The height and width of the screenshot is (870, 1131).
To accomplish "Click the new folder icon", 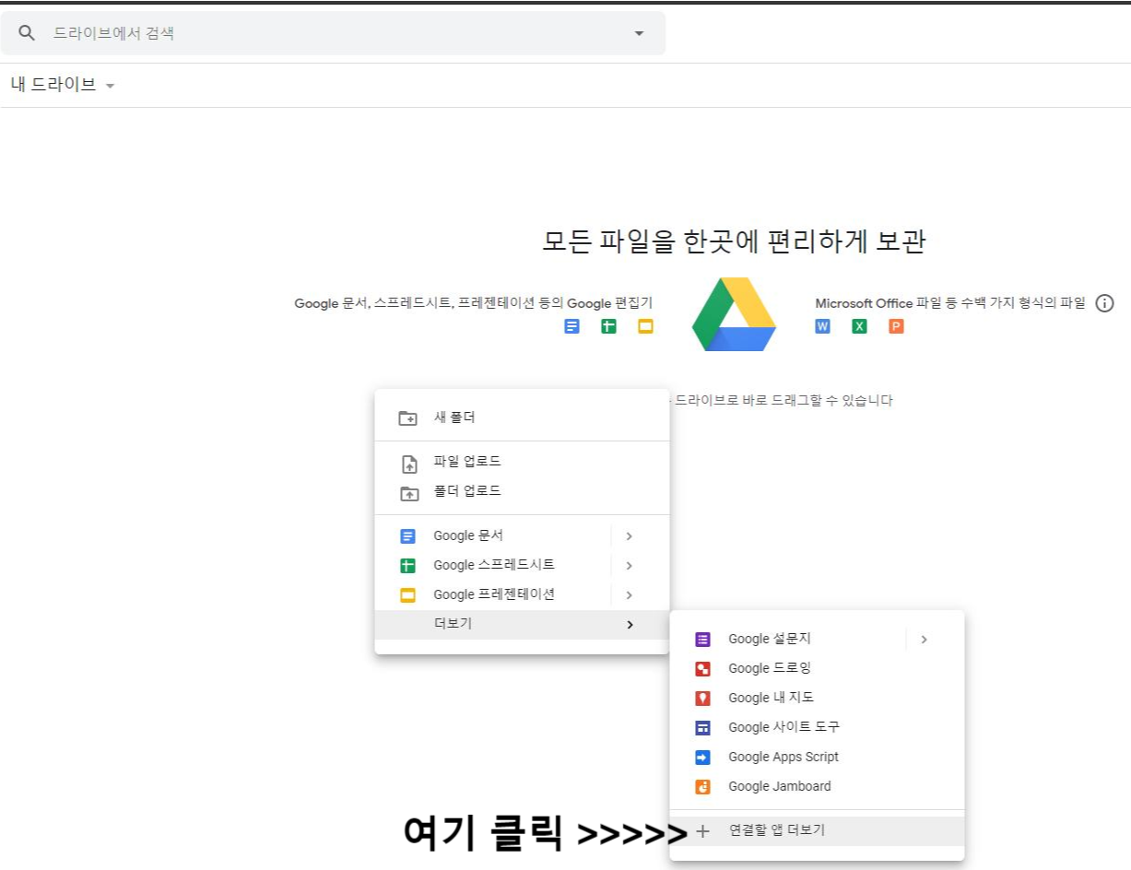I will tap(408, 418).
